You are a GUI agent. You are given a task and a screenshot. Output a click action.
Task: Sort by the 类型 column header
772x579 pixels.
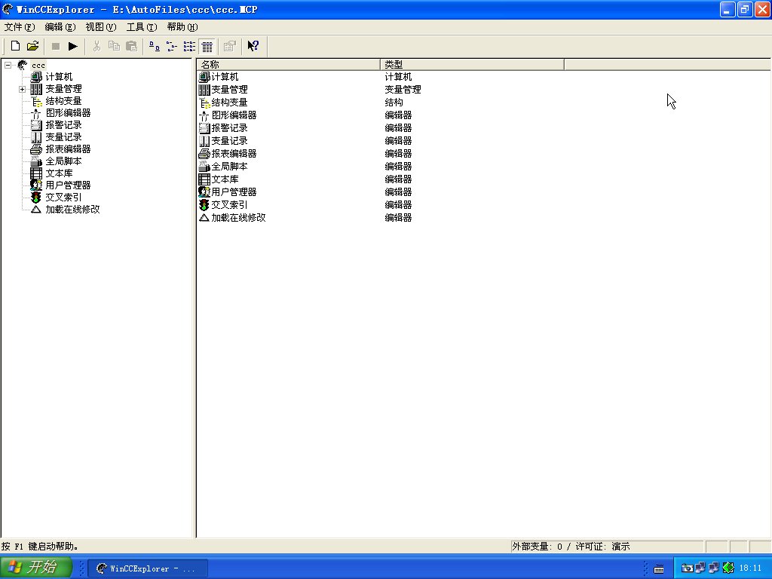click(472, 64)
